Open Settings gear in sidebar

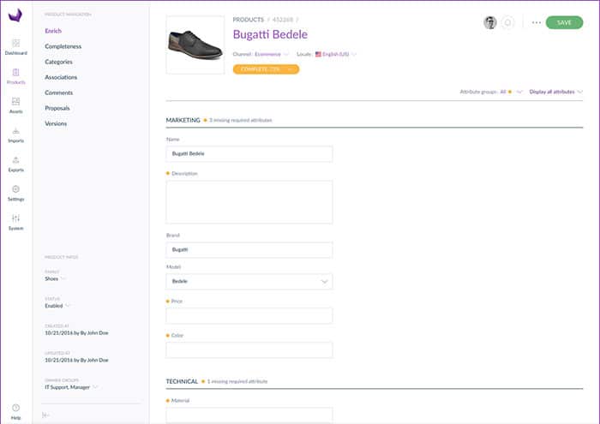[x=15, y=192]
